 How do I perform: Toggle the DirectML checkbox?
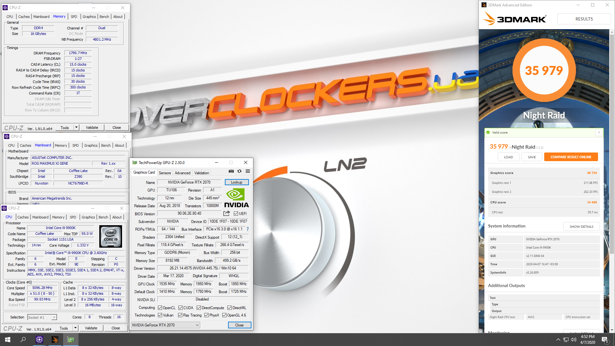coord(229,308)
